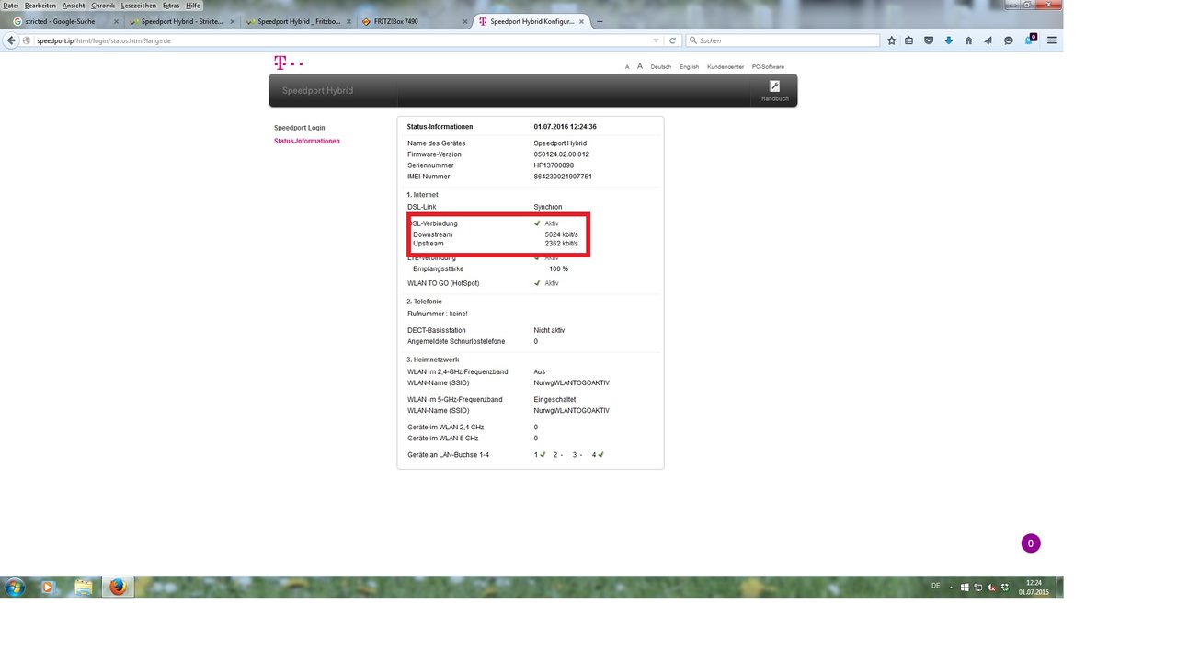Image resolution: width=1177 pixels, height=662 pixels.
Task: Click IMEI number 864230021907751
Action: click(563, 177)
